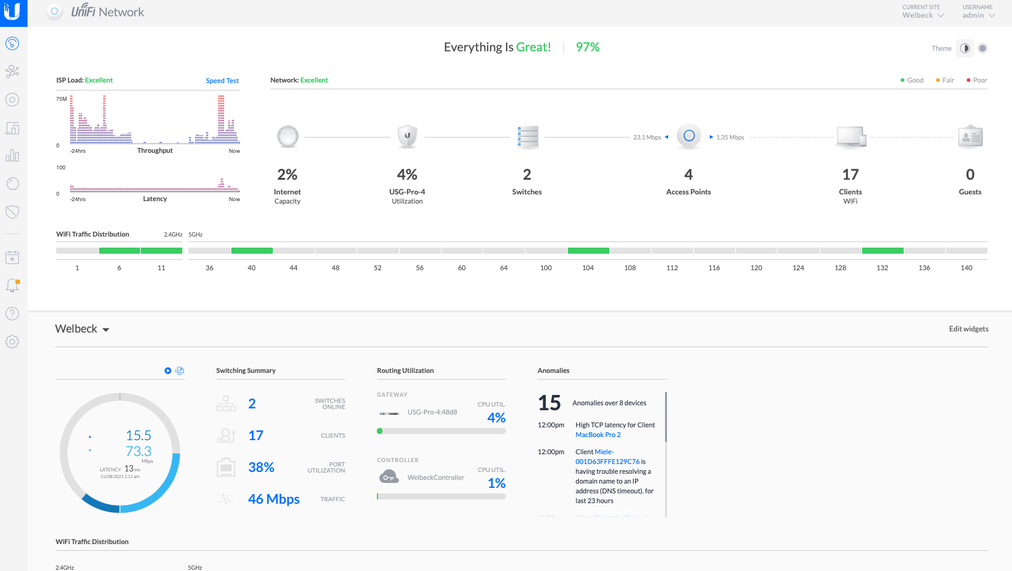Click the Anomalies panel scrollbar
Image resolution: width=1012 pixels, height=571 pixels.
(x=666, y=417)
